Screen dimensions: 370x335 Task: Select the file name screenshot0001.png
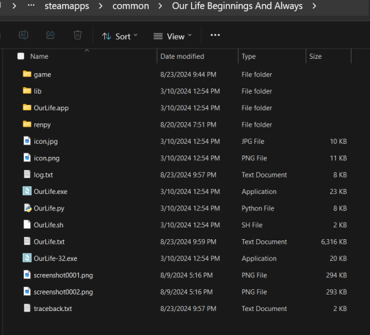pyautogui.click(x=63, y=275)
